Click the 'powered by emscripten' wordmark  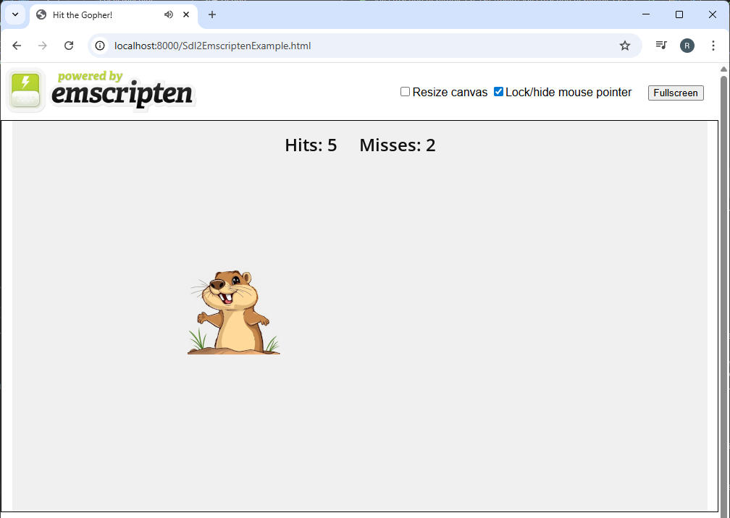[122, 89]
